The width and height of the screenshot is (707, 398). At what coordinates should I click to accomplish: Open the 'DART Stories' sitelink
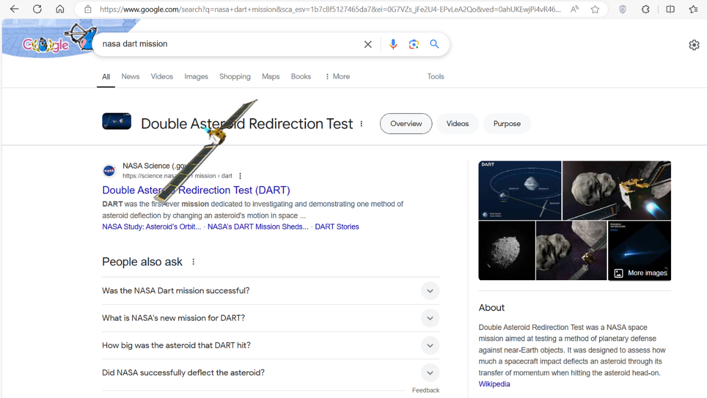[x=337, y=227]
